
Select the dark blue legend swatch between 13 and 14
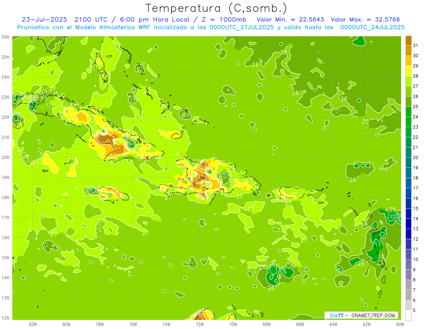(408, 224)
